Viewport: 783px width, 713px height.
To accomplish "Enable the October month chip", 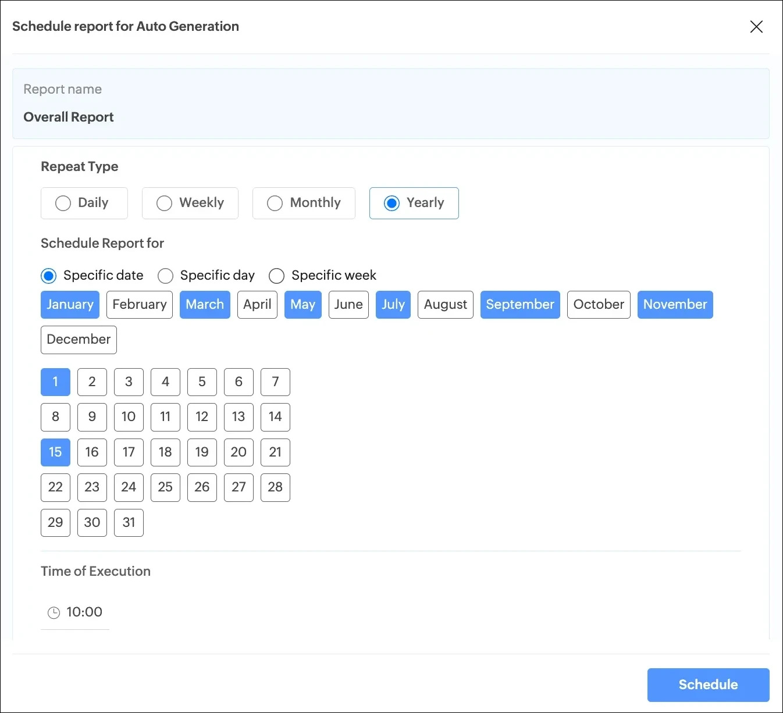I will pyautogui.click(x=598, y=305).
